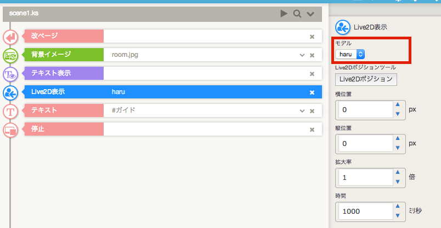Collapse scene1.ks with the header chevron
Image resolution: width=441 pixels, height=228 pixels.
(x=310, y=14)
